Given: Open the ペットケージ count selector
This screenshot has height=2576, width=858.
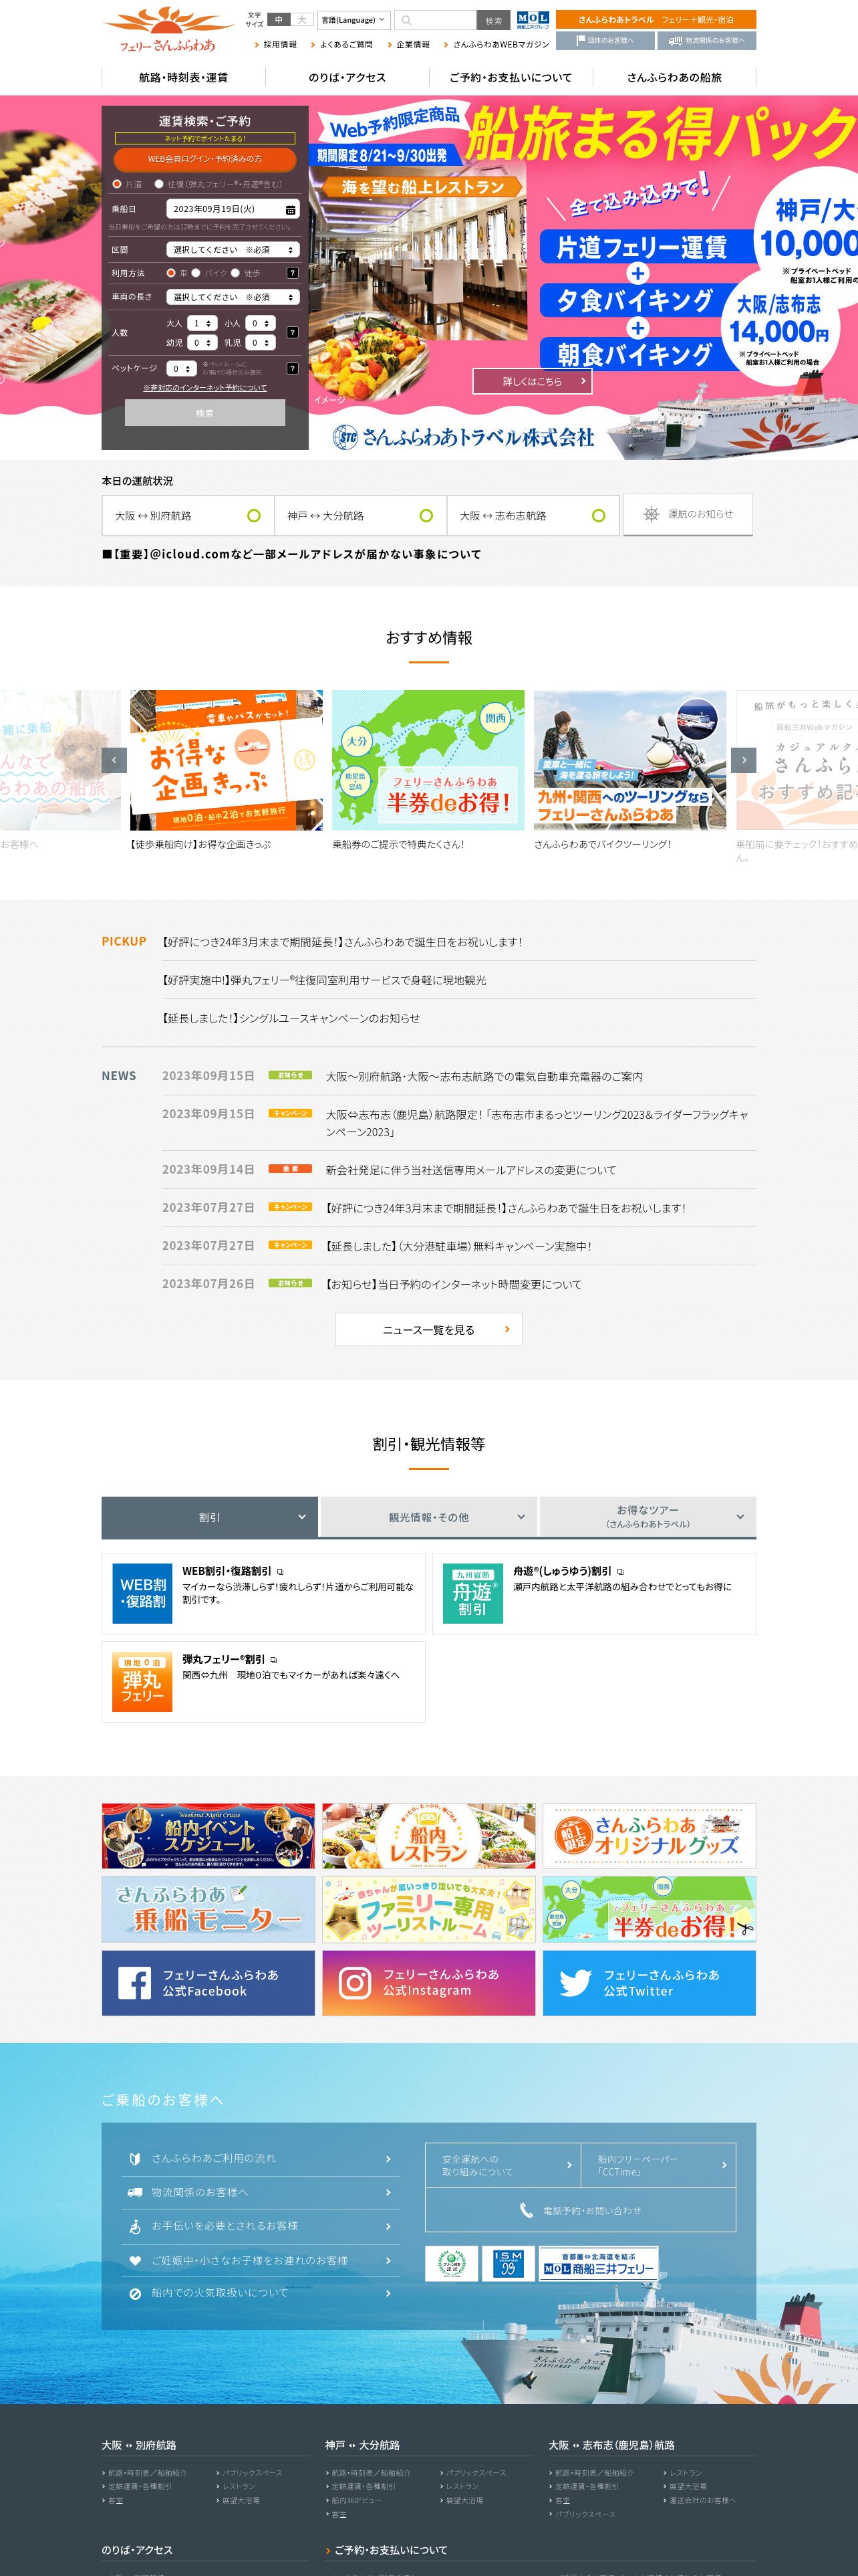Looking at the screenshot, I should [x=181, y=368].
